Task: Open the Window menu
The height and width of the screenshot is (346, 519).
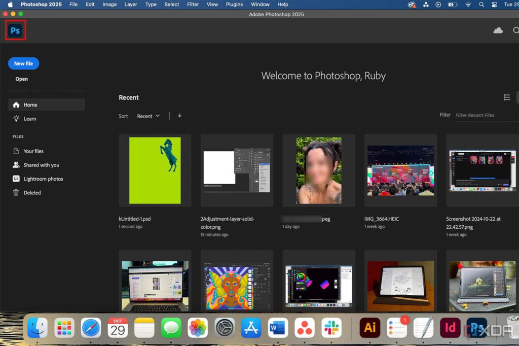Action: (x=260, y=4)
